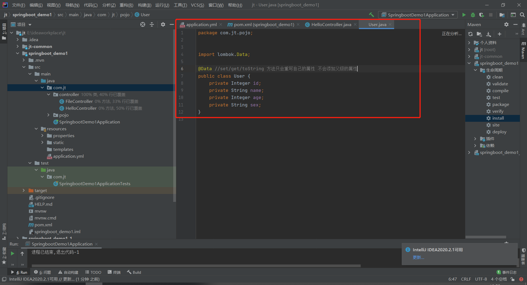Image resolution: width=527 pixels, height=285 pixels.
Task: Click UTF-8 encoding in status bar
Action: [x=481, y=279]
